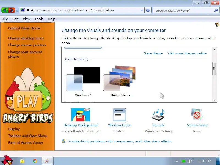Open the Screen Saver link

tap(197, 125)
